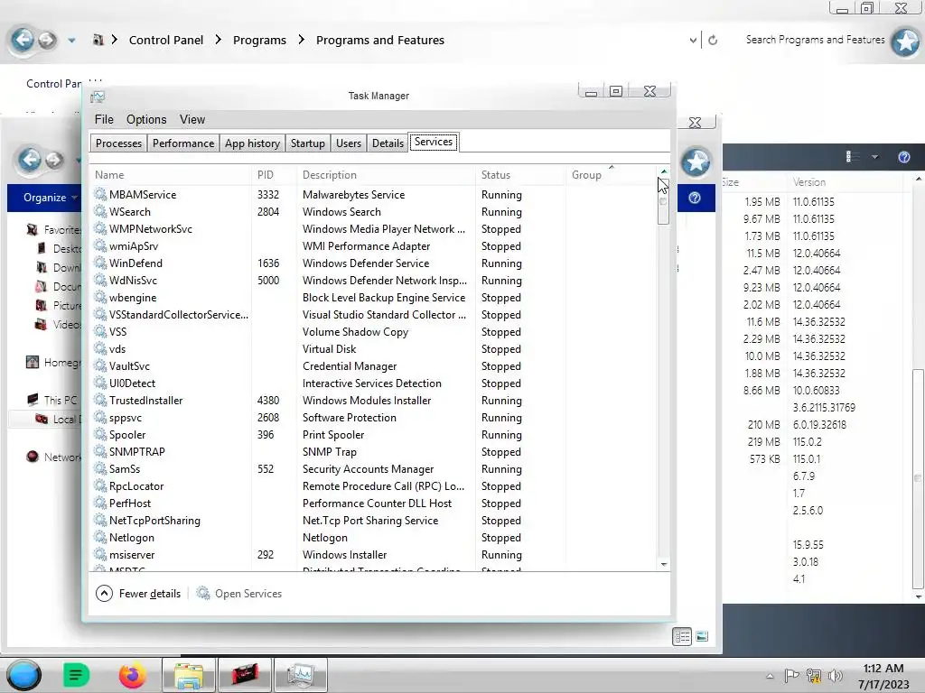Screen dimensions: 925x693
Task: Sort services by Name column header
Action: tap(109, 174)
